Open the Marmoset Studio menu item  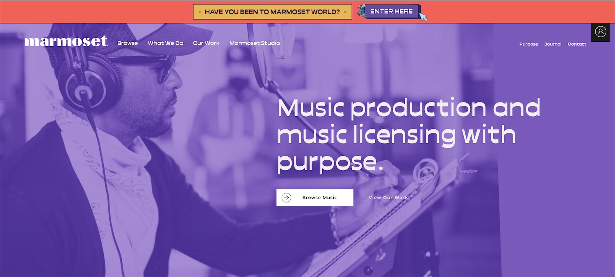point(255,43)
